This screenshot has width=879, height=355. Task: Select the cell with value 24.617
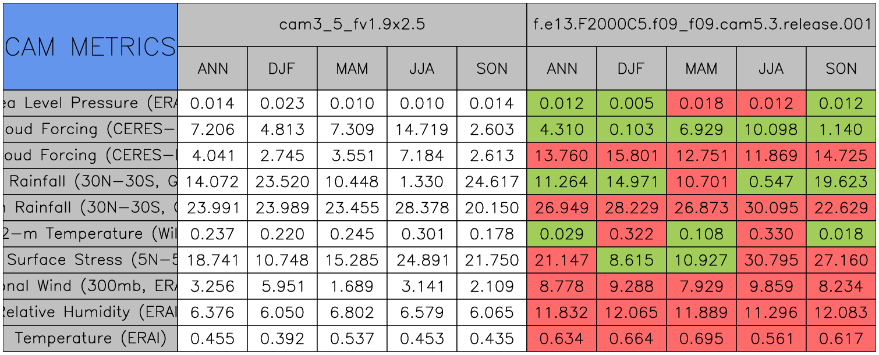(x=491, y=182)
